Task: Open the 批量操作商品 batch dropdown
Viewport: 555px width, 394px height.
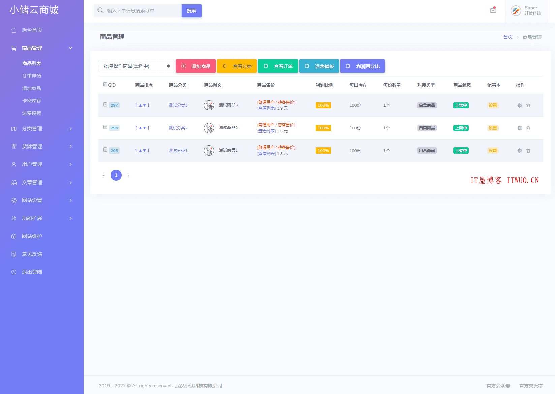Action: pos(136,66)
